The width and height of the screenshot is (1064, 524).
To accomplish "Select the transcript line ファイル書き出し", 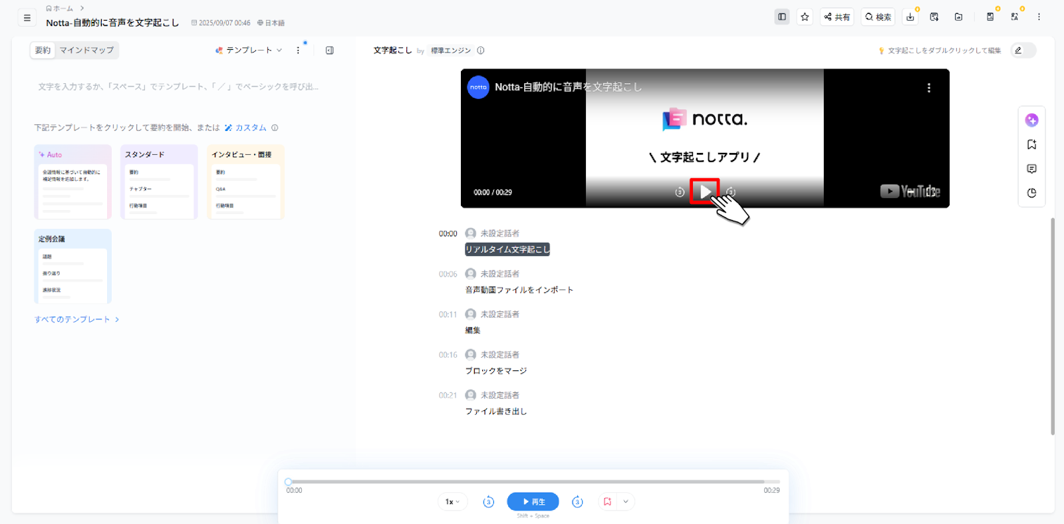I will [496, 411].
